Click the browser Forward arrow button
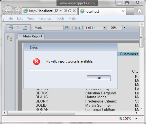 coord(18,11)
